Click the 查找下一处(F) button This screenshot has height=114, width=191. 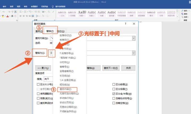pyautogui.click(x=111, y=68)
